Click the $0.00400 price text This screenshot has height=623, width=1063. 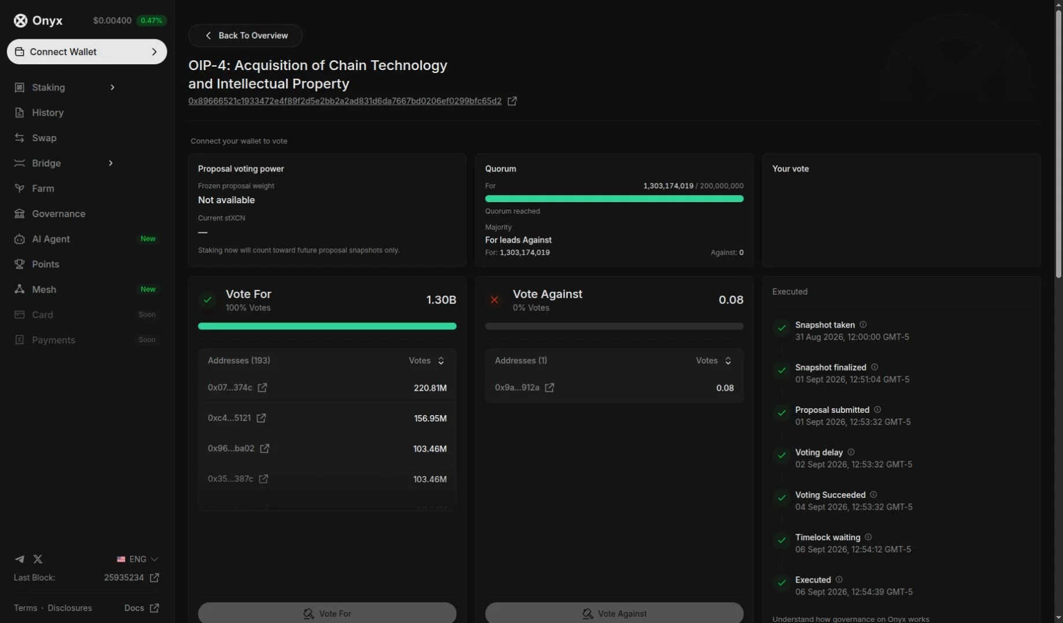pyautogui.click(x=112, y=20)
